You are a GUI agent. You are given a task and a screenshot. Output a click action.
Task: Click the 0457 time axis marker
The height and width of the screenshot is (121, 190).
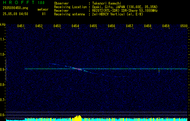(130, 26)
